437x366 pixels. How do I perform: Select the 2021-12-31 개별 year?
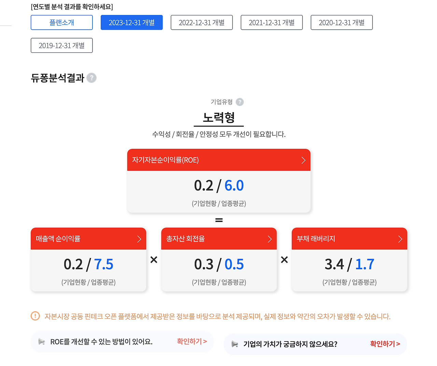271,22
